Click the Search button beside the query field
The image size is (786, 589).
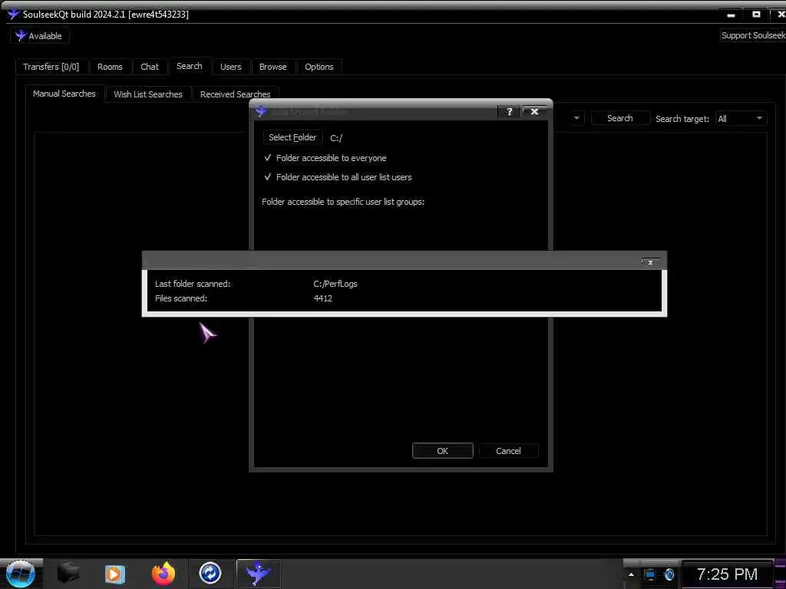pos(620,118)
